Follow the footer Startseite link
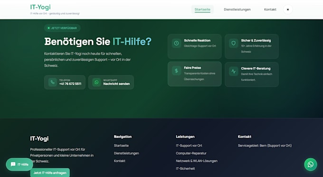The width and height of the screenshot is (323, 177). click(121, 146)
